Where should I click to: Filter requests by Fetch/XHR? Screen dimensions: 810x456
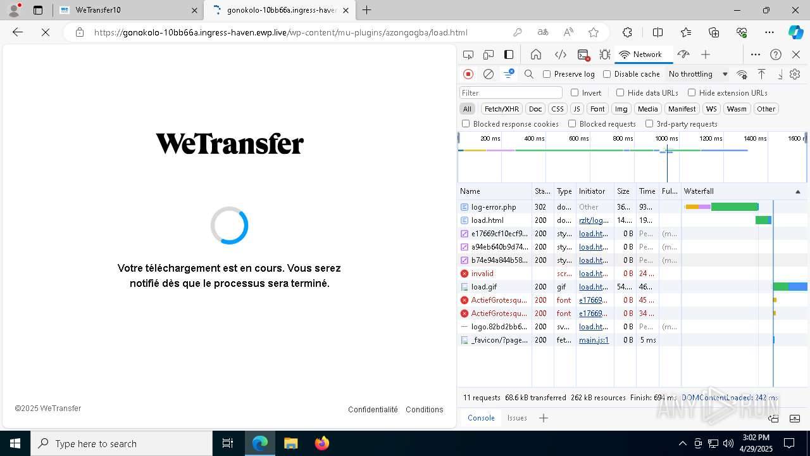tap(502, 109)
